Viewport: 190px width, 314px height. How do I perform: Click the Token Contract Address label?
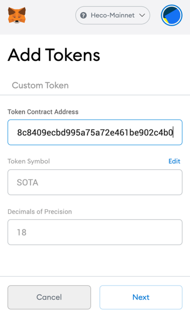(x=43, y=112)
